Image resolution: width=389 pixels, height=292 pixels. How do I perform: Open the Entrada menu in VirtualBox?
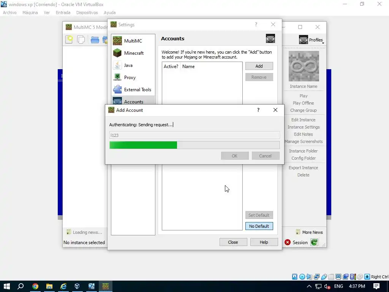[x=63, y=13]
